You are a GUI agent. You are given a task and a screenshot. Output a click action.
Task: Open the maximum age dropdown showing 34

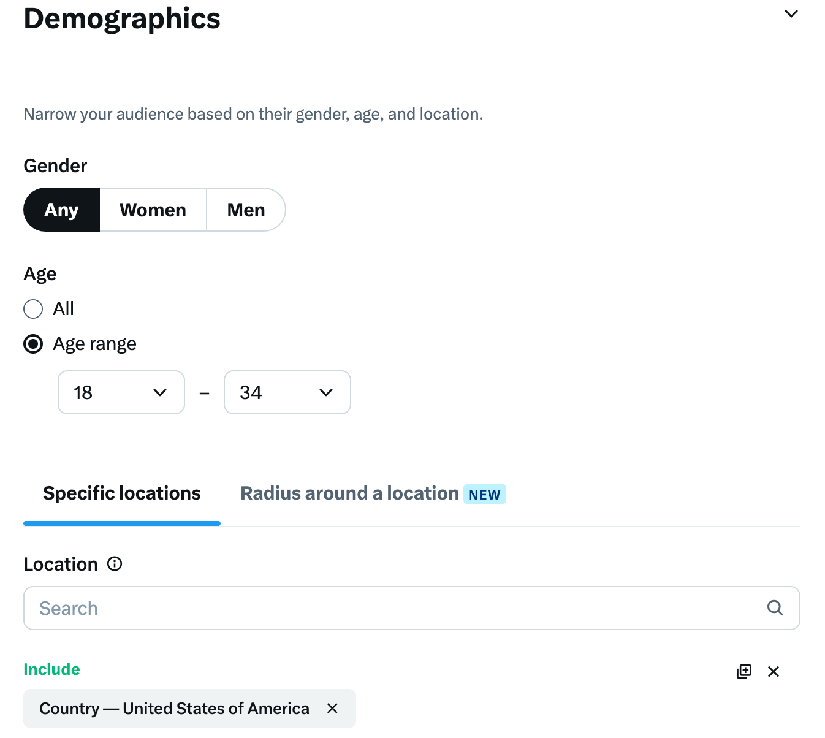click(287, 392)
